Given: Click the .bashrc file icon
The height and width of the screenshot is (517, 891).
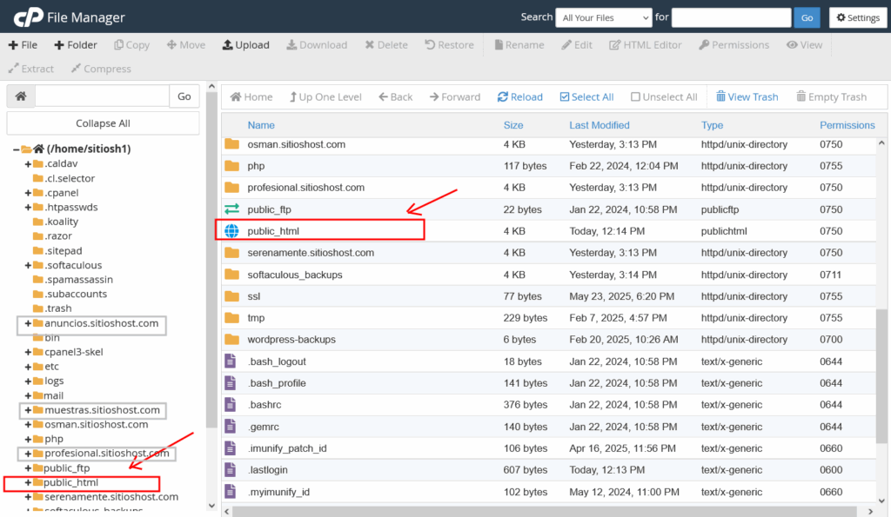Looking at the screenshot, I should click(x=230, y=405).
